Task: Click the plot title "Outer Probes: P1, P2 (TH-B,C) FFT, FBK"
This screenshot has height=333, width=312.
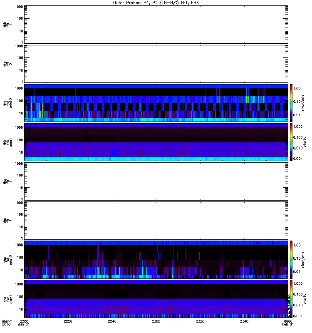Action: point(156,3)
